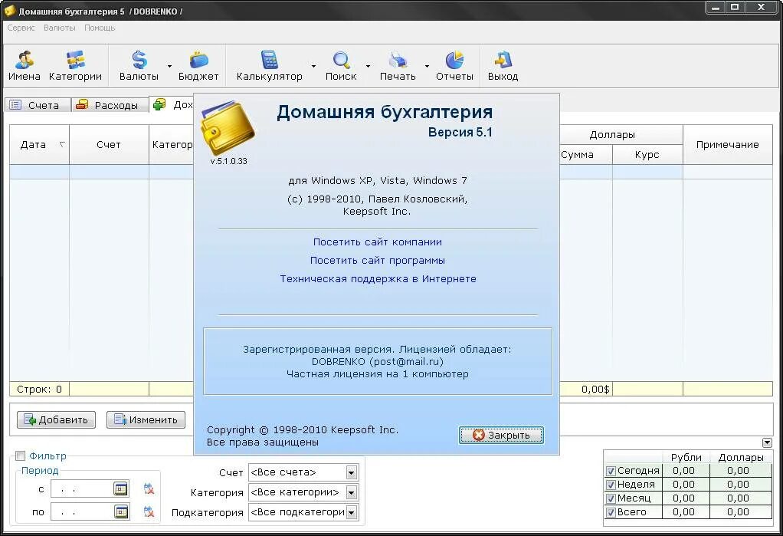Toggle the Всего checkbox
This screenshot has width=783, height=536.
click(611, 512)
